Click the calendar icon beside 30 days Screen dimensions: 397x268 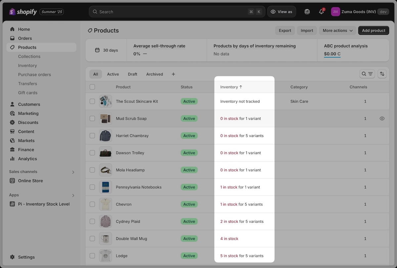[97, 50]
